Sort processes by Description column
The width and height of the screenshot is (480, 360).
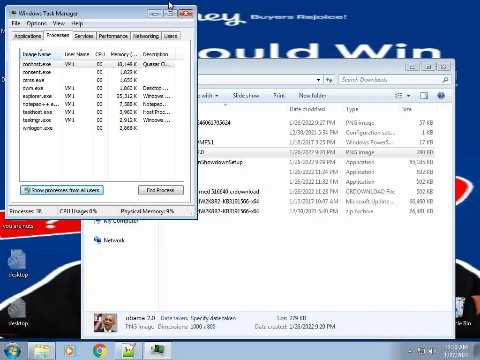coord(157,54)
